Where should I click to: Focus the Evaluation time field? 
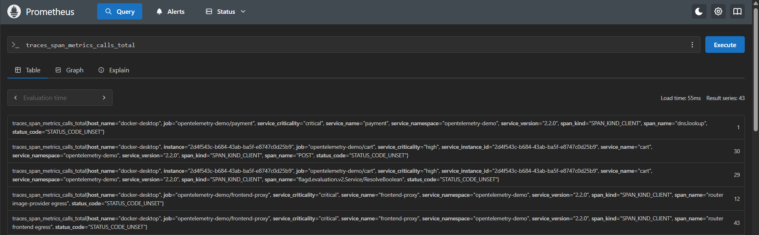tap(60, 98)
